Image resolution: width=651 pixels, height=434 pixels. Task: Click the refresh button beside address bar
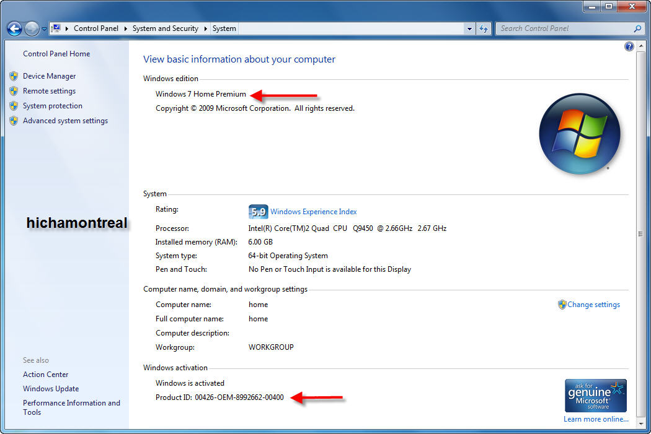point(484,28)
